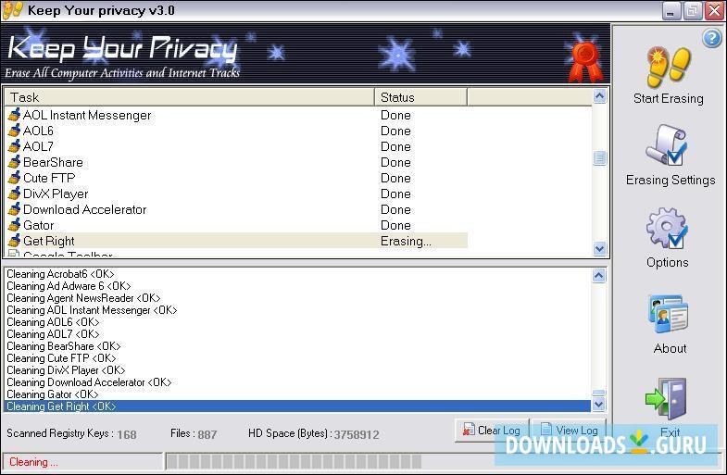727x475 pixels.
Task: Click the Erasing... status of Get Right
Action: tap(406, 241)
